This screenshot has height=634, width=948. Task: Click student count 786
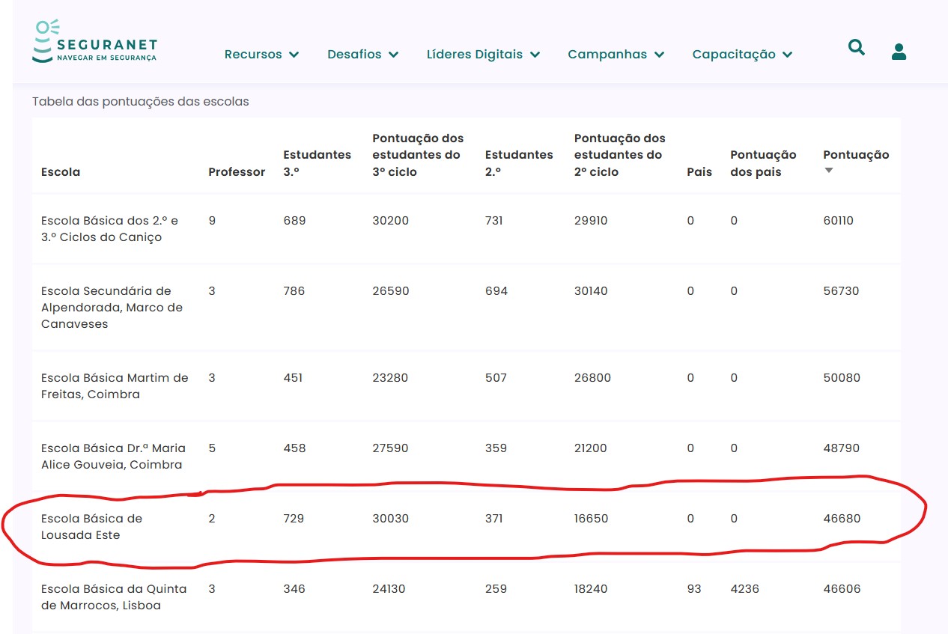(294, 291)
